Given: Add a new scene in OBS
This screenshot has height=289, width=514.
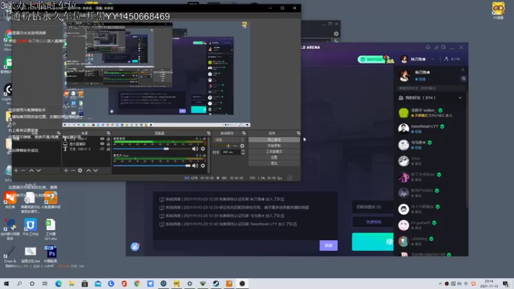Looking at the screenshot, I should point(16,170).
